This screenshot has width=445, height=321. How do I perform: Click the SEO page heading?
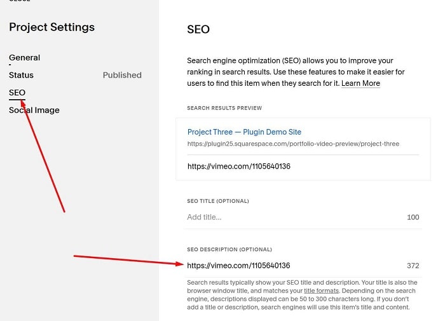(x=198, y=29)
